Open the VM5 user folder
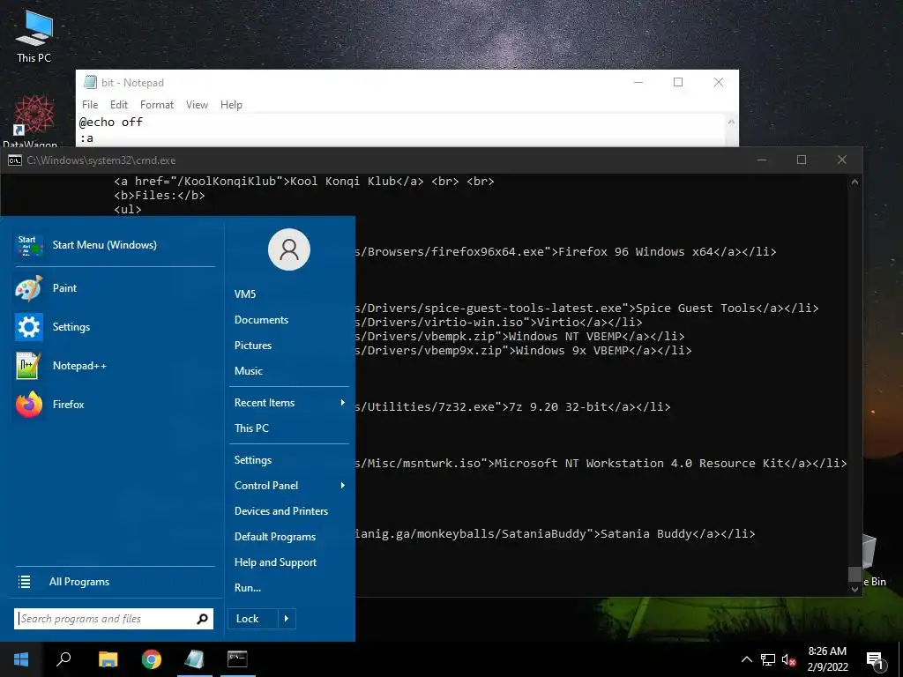This screenshot has height=677, width=903. point(289,294)
